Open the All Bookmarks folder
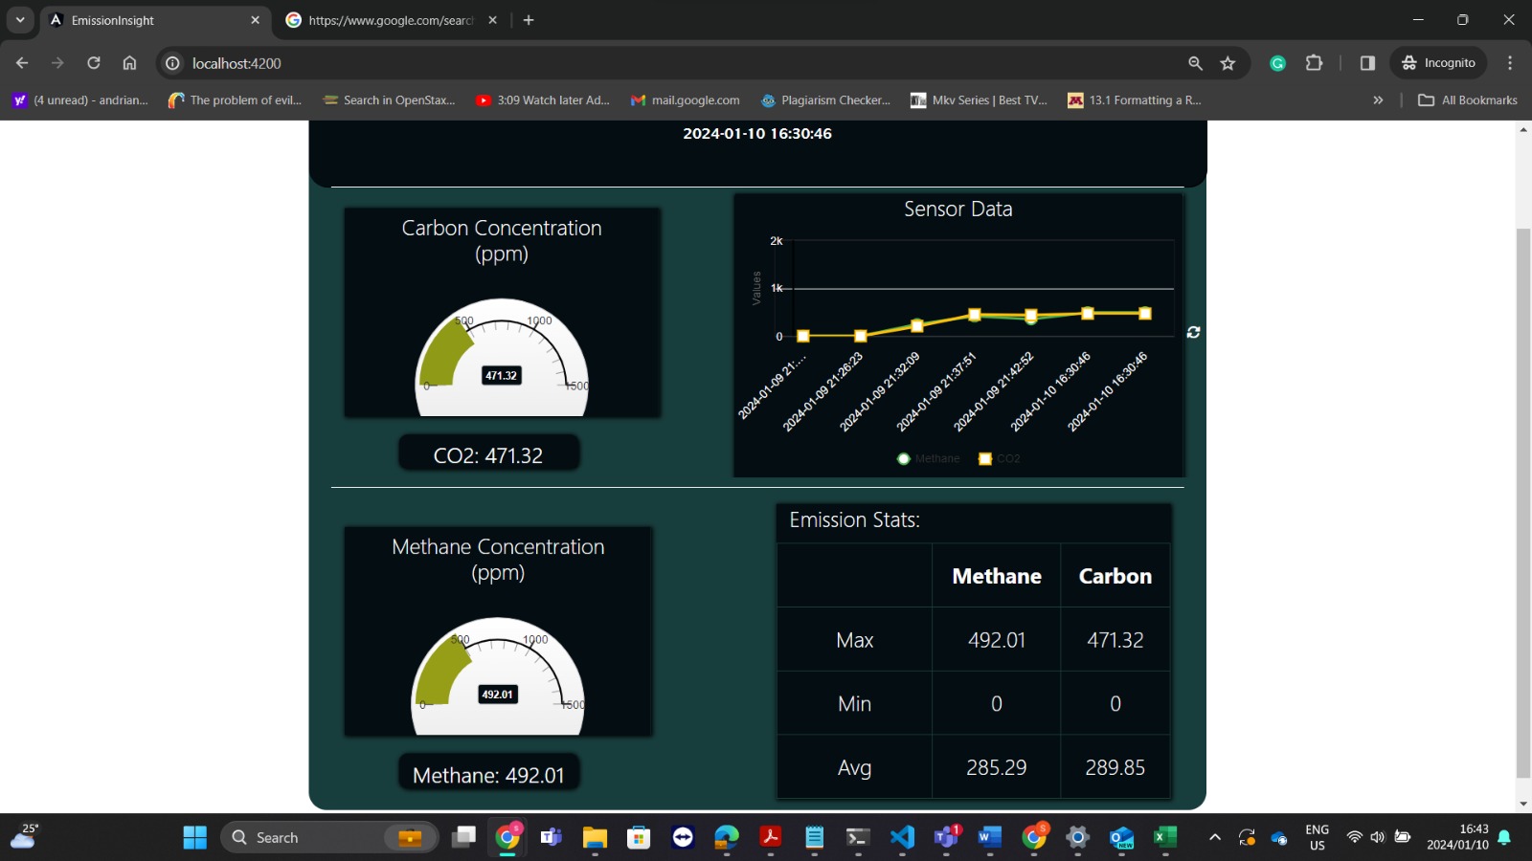 pyautogui.click(x=1468, y=99)
